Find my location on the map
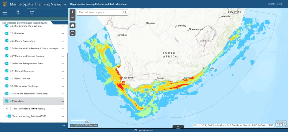 73,33
